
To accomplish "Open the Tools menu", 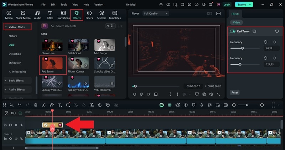I will click(64, 5).
